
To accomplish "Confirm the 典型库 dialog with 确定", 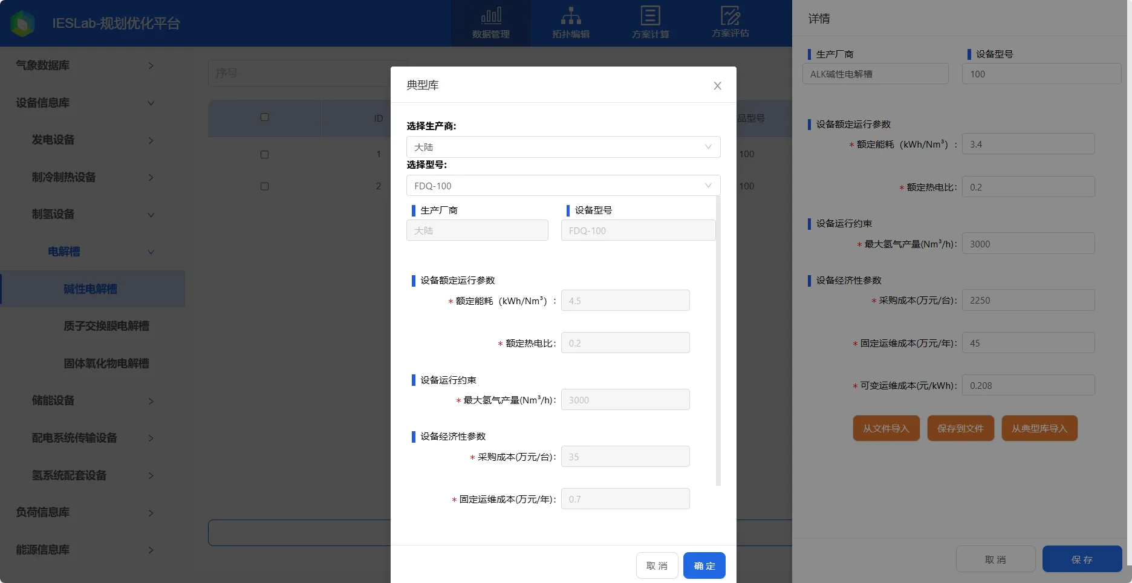I will point(704,565).
